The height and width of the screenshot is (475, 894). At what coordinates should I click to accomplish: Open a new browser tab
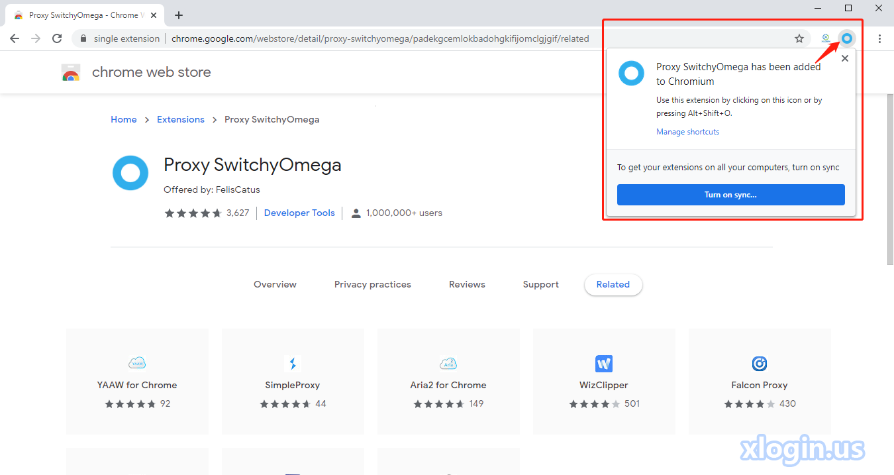[x=179, y=15]
